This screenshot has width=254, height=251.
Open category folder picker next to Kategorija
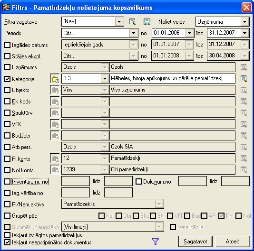coord(55,79)
